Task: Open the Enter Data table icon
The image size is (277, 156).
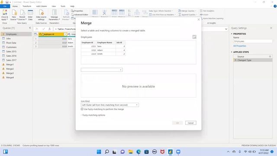Action: pyautogui.click(x=30, y=13)
